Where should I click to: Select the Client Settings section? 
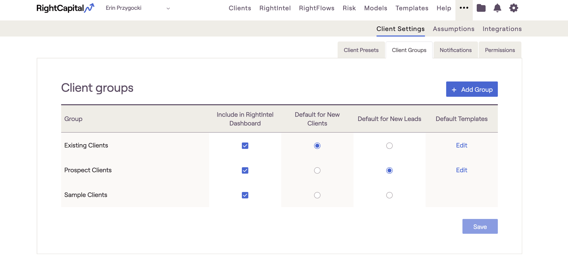[401, 29]
